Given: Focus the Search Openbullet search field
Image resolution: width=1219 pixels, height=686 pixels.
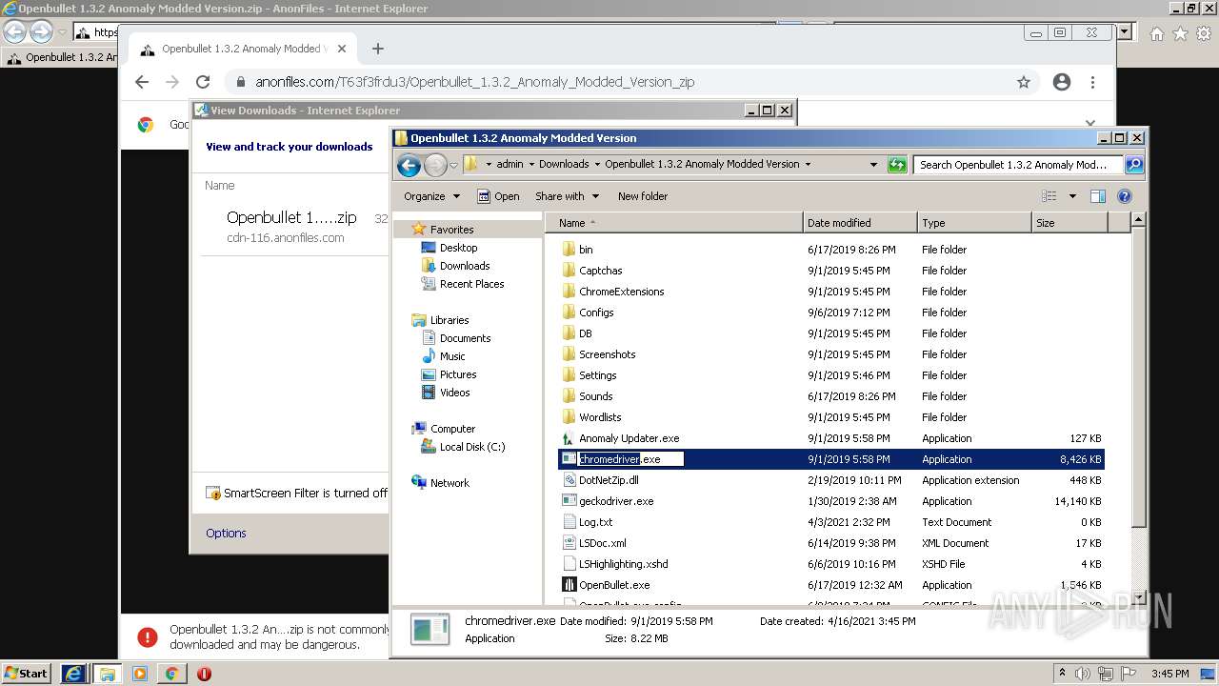Looking at the screenshot, I should coord(1018,164).
